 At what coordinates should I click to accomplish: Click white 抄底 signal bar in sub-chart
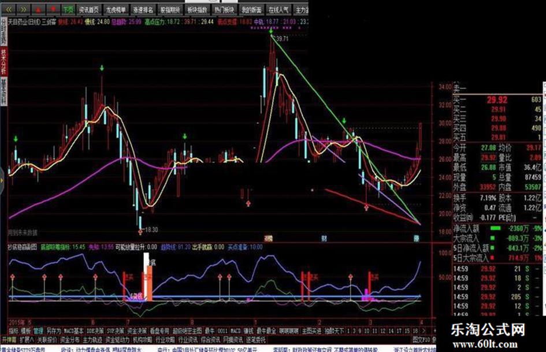tap(146, 277)
